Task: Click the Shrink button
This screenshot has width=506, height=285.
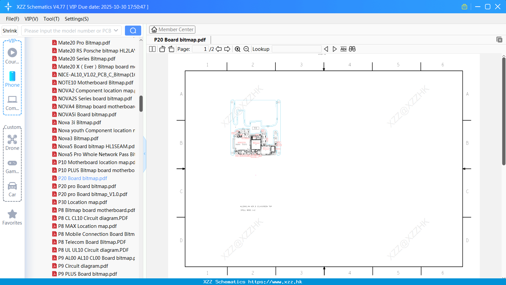Action: (x=10, y=31)
